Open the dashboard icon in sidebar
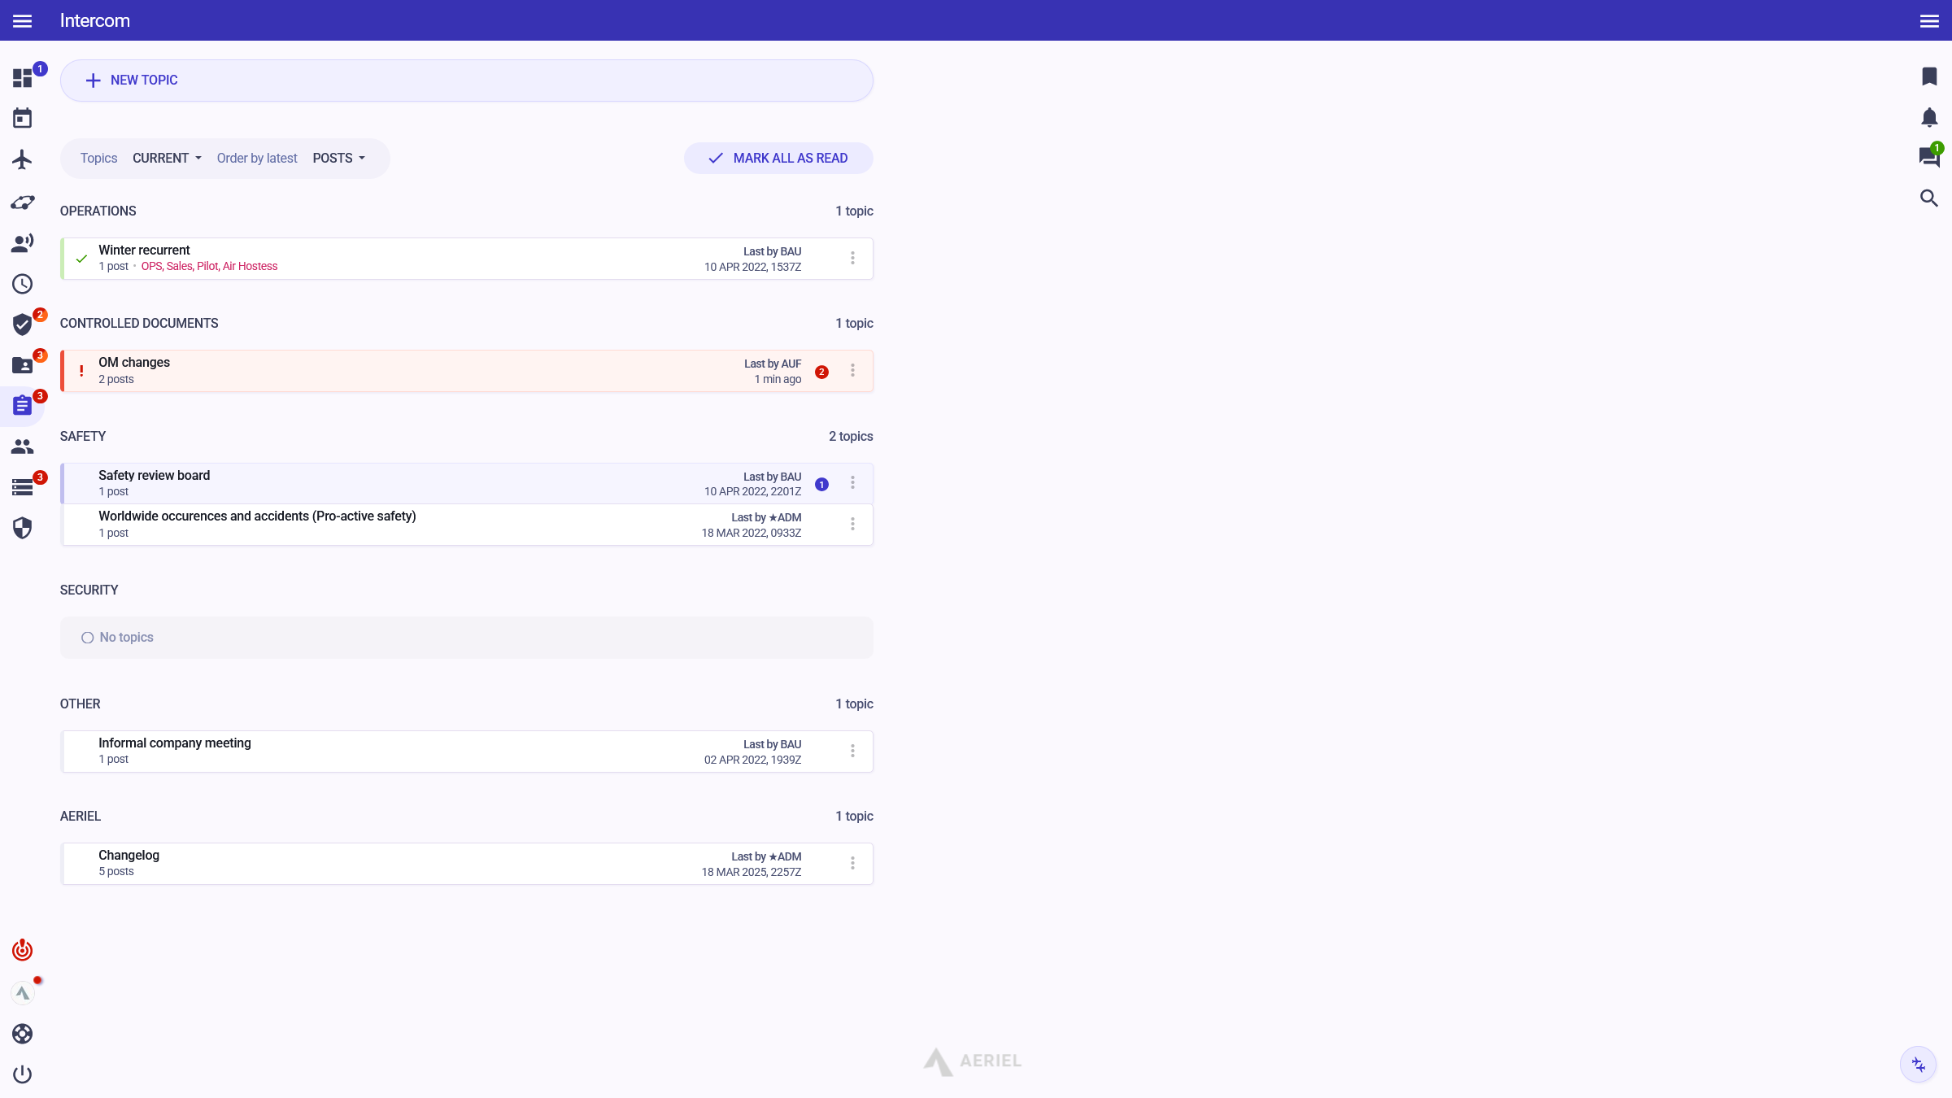1952x1098 pixels. [22, 78]
